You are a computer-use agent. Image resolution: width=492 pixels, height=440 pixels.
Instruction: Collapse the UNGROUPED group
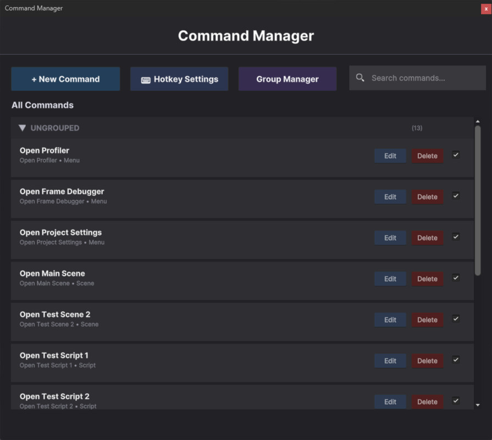[22, 128]
